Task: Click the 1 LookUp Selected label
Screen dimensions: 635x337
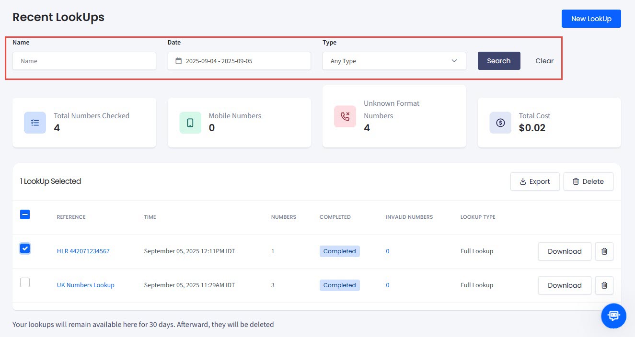Action: coord(51,181)
